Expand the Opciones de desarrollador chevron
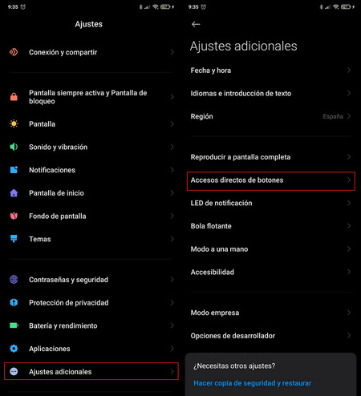The width and height of the screenshot is (361, 396). [349, 335]
